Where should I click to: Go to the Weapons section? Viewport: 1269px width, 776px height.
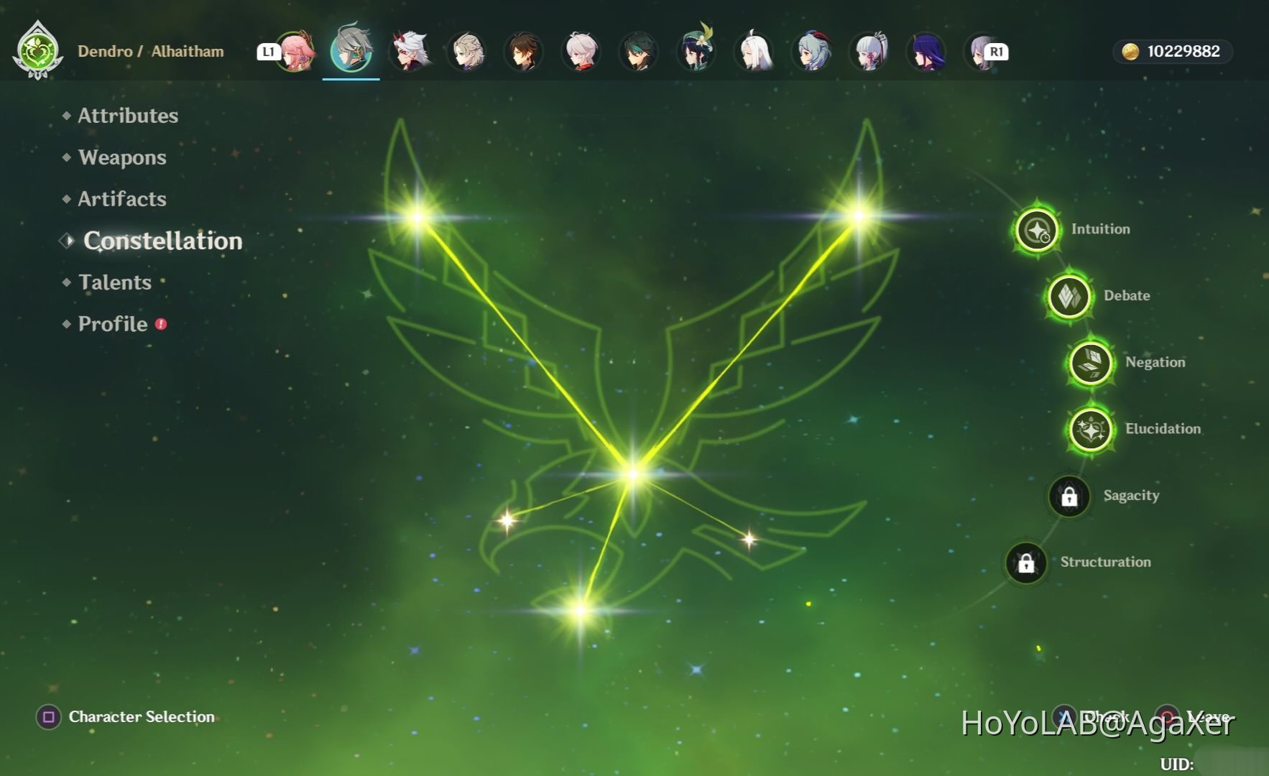pos(121,157)
